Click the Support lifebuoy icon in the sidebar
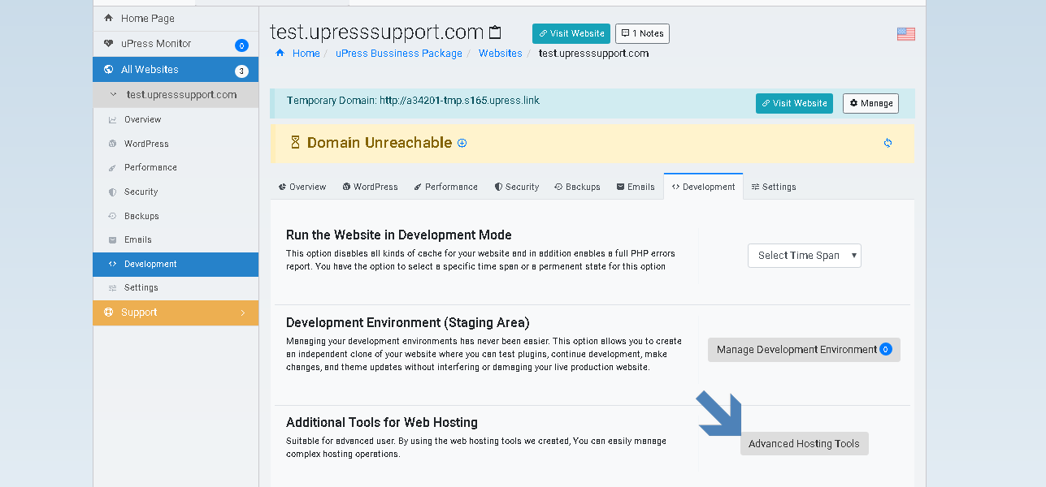Screen dimensions: 1046x487 [x=109, y=312]
